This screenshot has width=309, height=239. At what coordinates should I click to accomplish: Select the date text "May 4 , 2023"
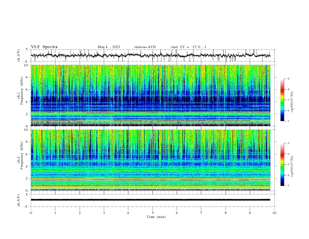109,47
